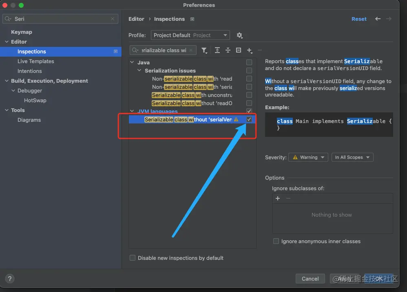Click the reset to empty square icon
Image resolution: width=407 pixels, height=292 pixels.
tap(239, 50)
